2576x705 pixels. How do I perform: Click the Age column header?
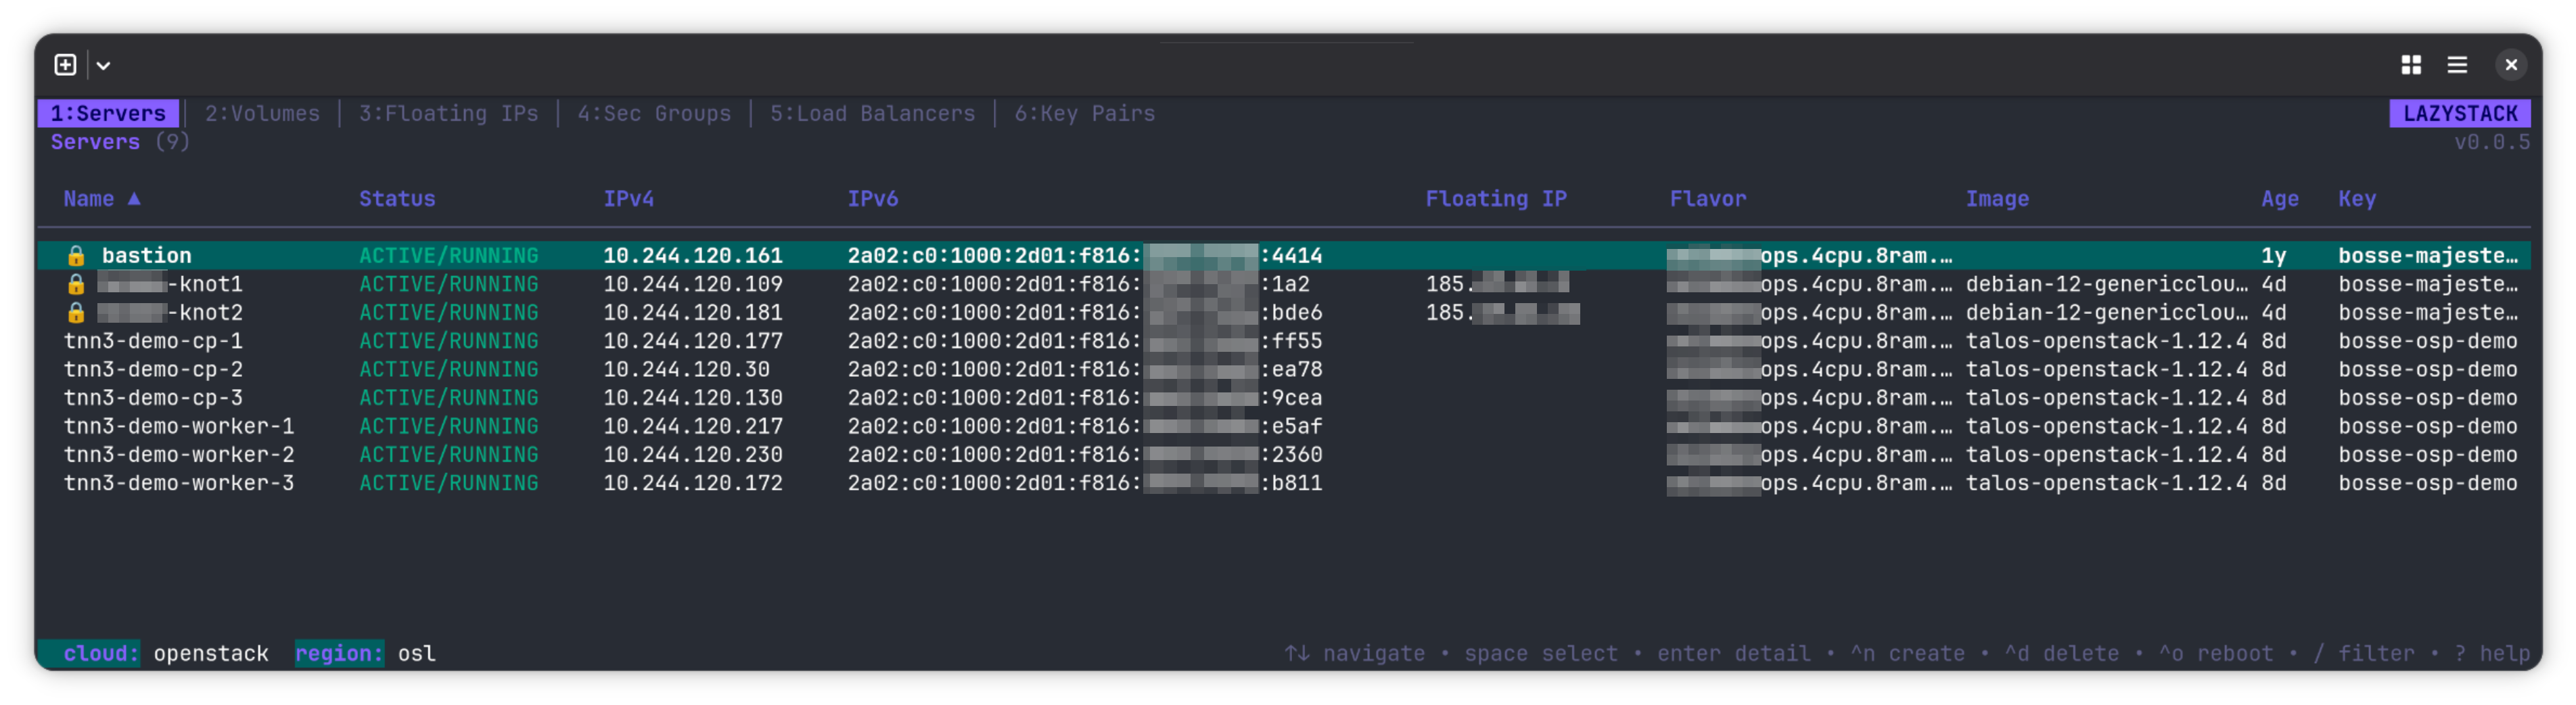2280,198
